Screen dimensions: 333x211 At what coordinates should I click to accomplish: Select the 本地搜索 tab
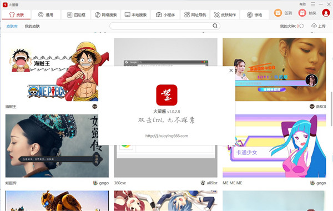(x=135, y=14)
